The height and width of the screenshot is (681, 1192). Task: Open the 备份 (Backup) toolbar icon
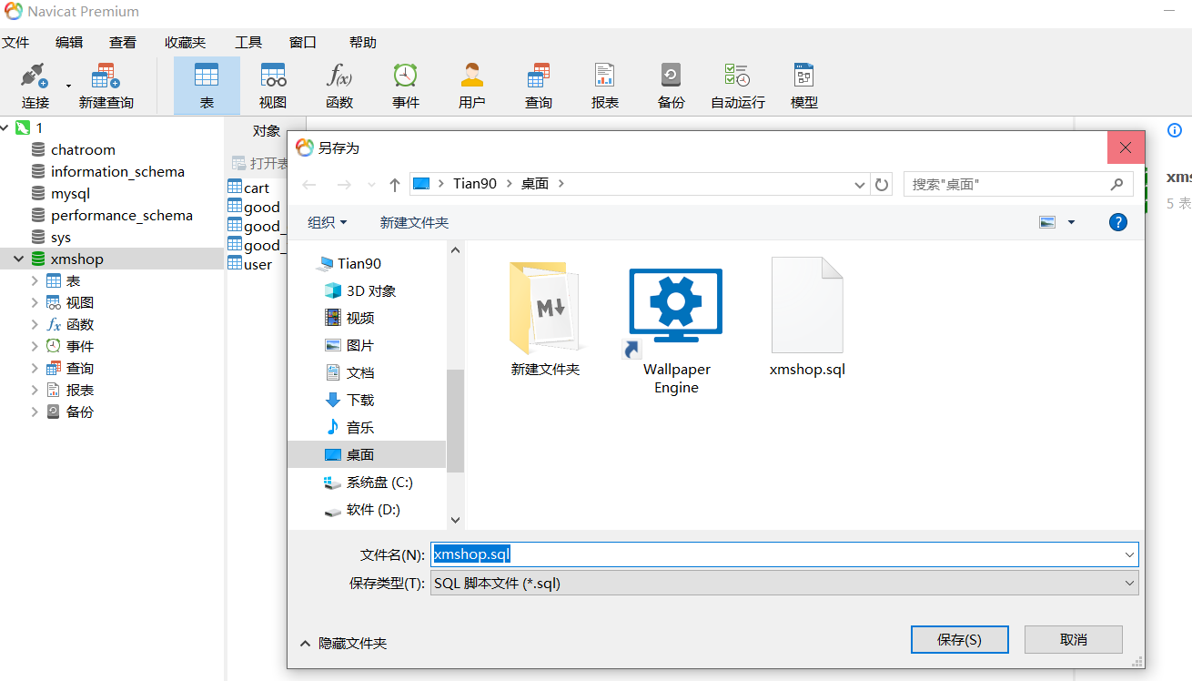click(x=671, y=84)
